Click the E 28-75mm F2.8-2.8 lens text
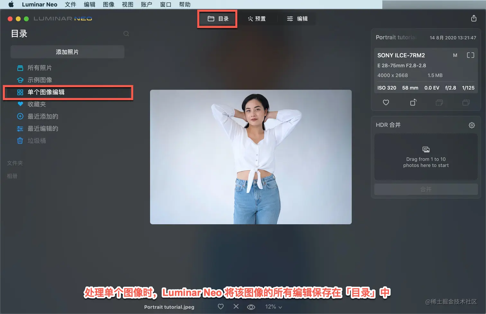 coord(402,66)
